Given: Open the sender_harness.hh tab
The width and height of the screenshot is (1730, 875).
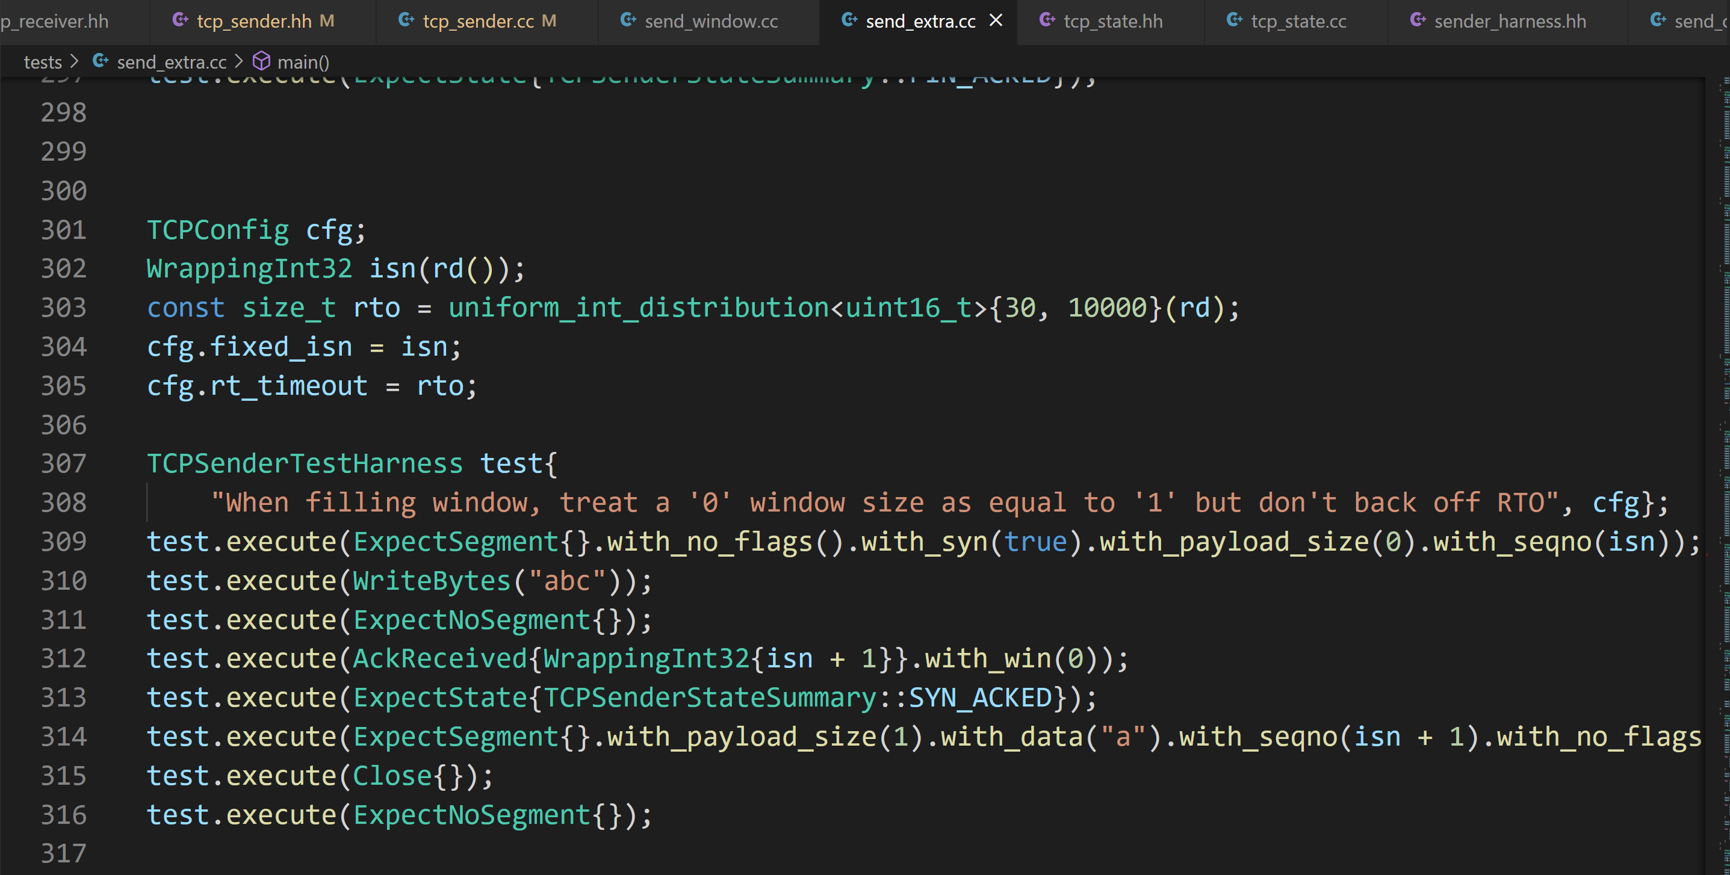Looking at the screenshot, I should point(1510,22).
